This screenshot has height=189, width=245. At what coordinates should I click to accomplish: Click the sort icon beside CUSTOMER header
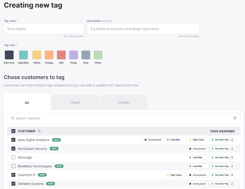39,131
